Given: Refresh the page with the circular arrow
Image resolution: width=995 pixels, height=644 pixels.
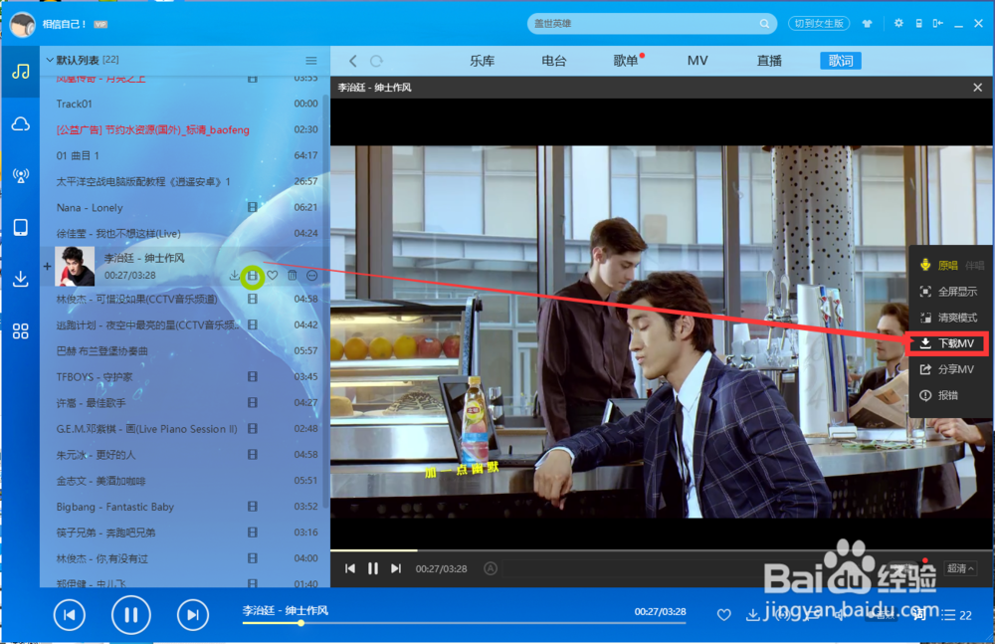Looking at the screenshot, I should 376,61.
